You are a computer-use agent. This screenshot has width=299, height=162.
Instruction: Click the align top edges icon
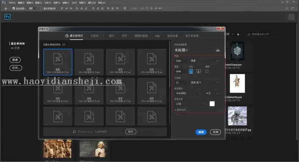point(62,9)
